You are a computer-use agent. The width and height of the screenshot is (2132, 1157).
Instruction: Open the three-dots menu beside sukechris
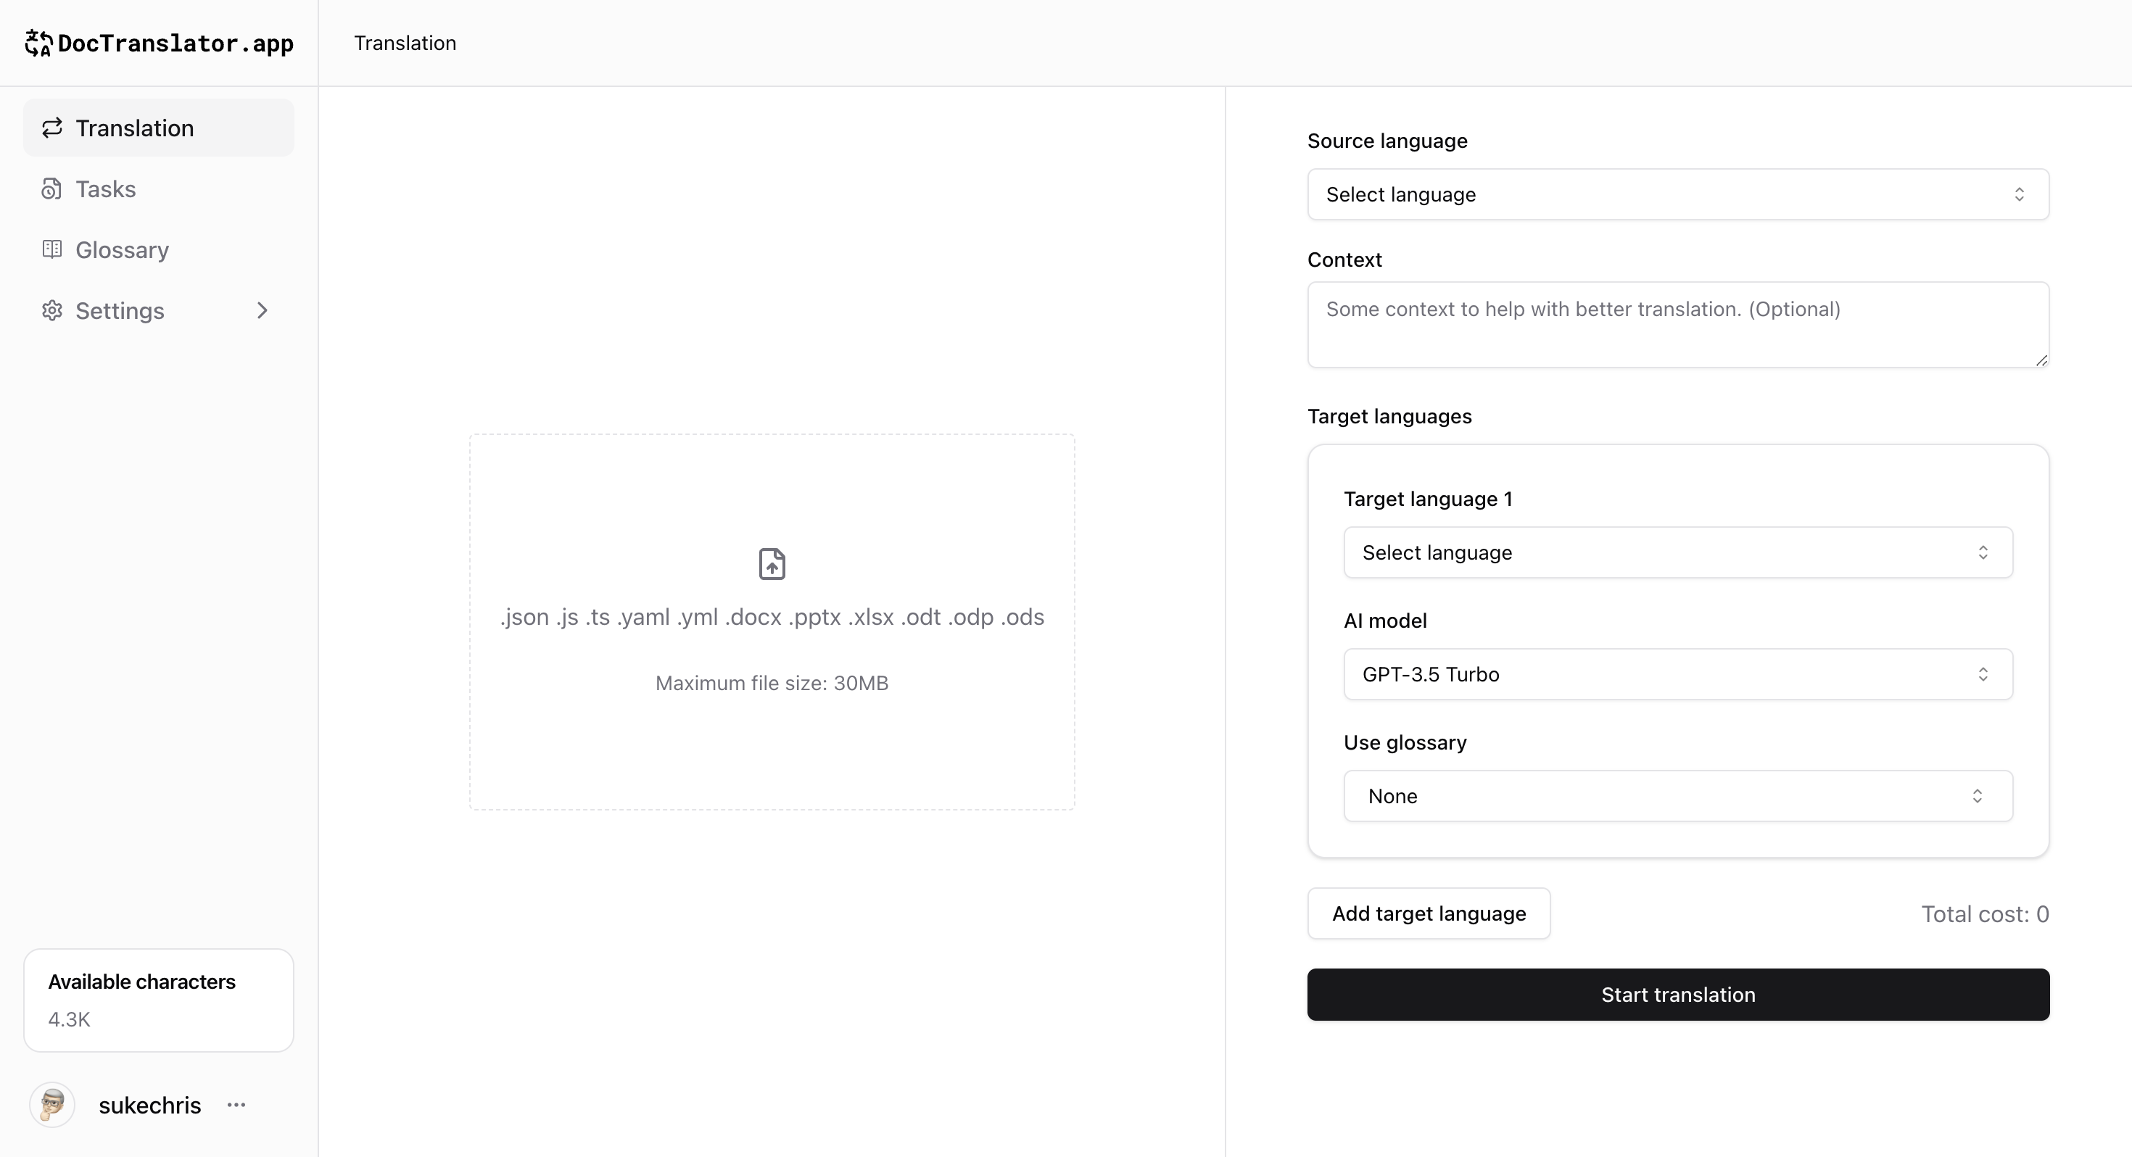point(236,1105)
